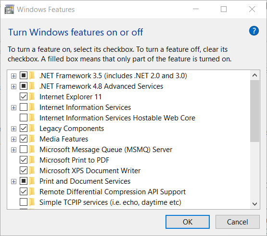Click the scrollbar up arrow
Screen dimensions: 267x236
click(x=255, y=75)
